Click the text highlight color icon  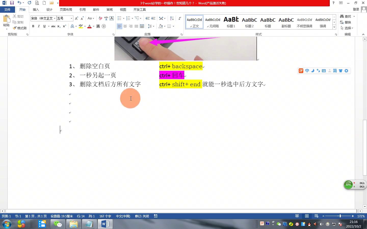tap(81, 26)
